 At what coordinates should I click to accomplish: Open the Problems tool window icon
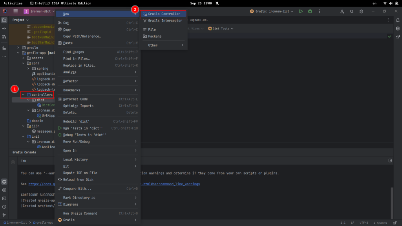click(4, 207)
